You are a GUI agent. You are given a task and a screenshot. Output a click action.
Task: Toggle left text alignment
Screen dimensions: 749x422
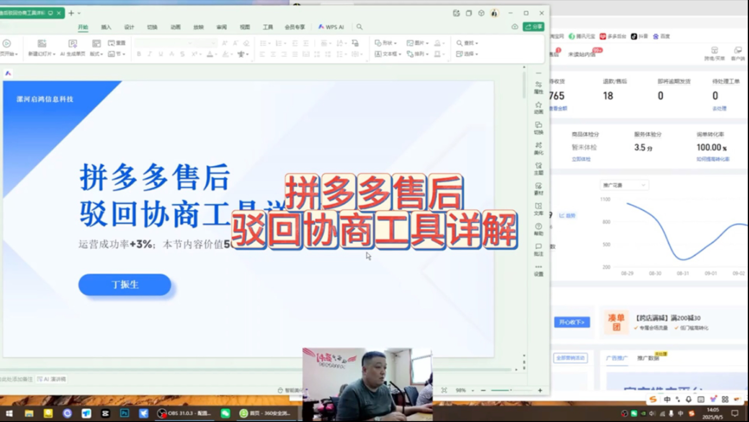coord(262,54)
